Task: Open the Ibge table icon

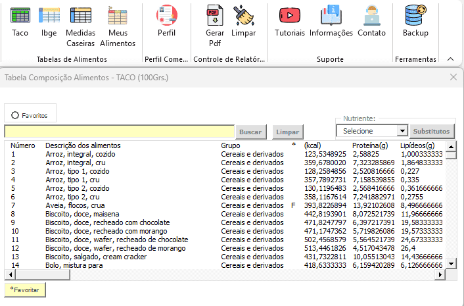Action: (49, 22)
